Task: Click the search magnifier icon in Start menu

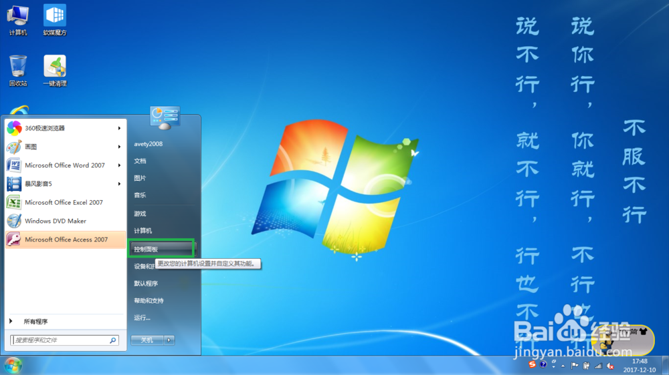Action: pos(113,340)
